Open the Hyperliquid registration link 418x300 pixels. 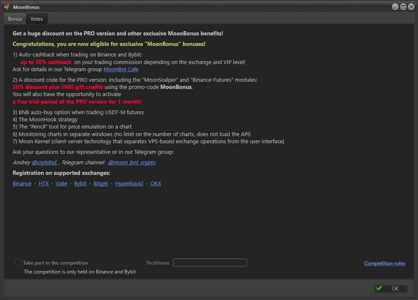129,183
